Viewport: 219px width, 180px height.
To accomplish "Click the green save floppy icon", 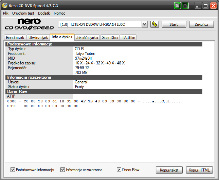I will point(185,6).
